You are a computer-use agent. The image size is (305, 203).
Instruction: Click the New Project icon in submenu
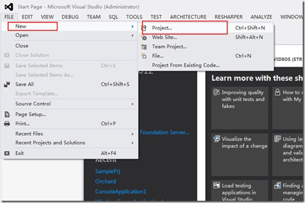(x=144, y=28)
